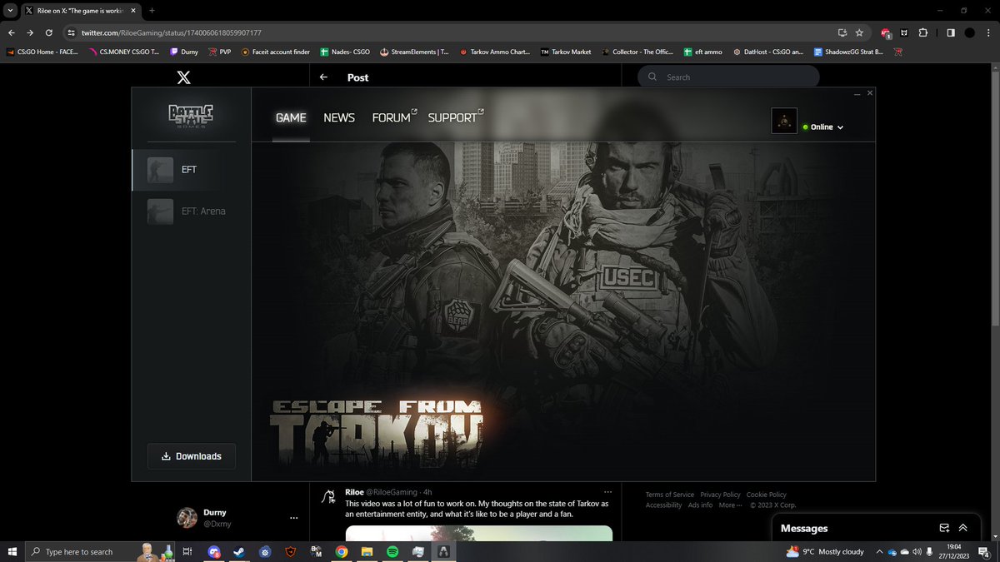This screenshot has height=562, width=1000.
Task: Click the Riloe author name on tweet
Action: [x=355, y=492]
